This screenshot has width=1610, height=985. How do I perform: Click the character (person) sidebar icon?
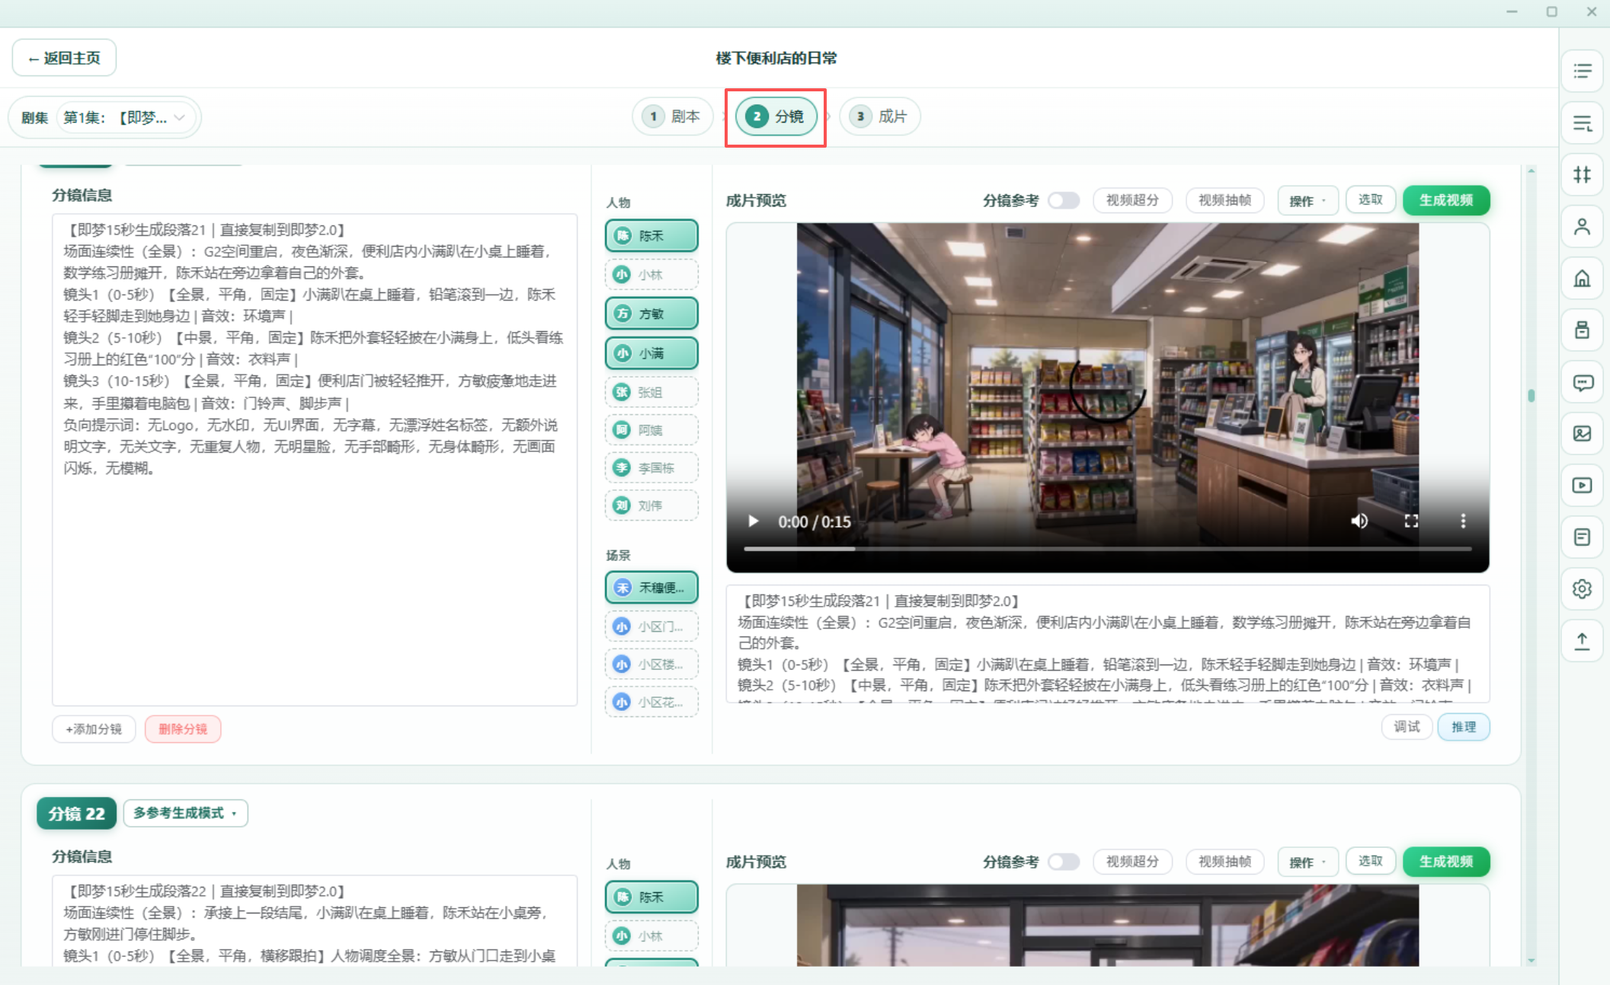[x=1583, y=227]
